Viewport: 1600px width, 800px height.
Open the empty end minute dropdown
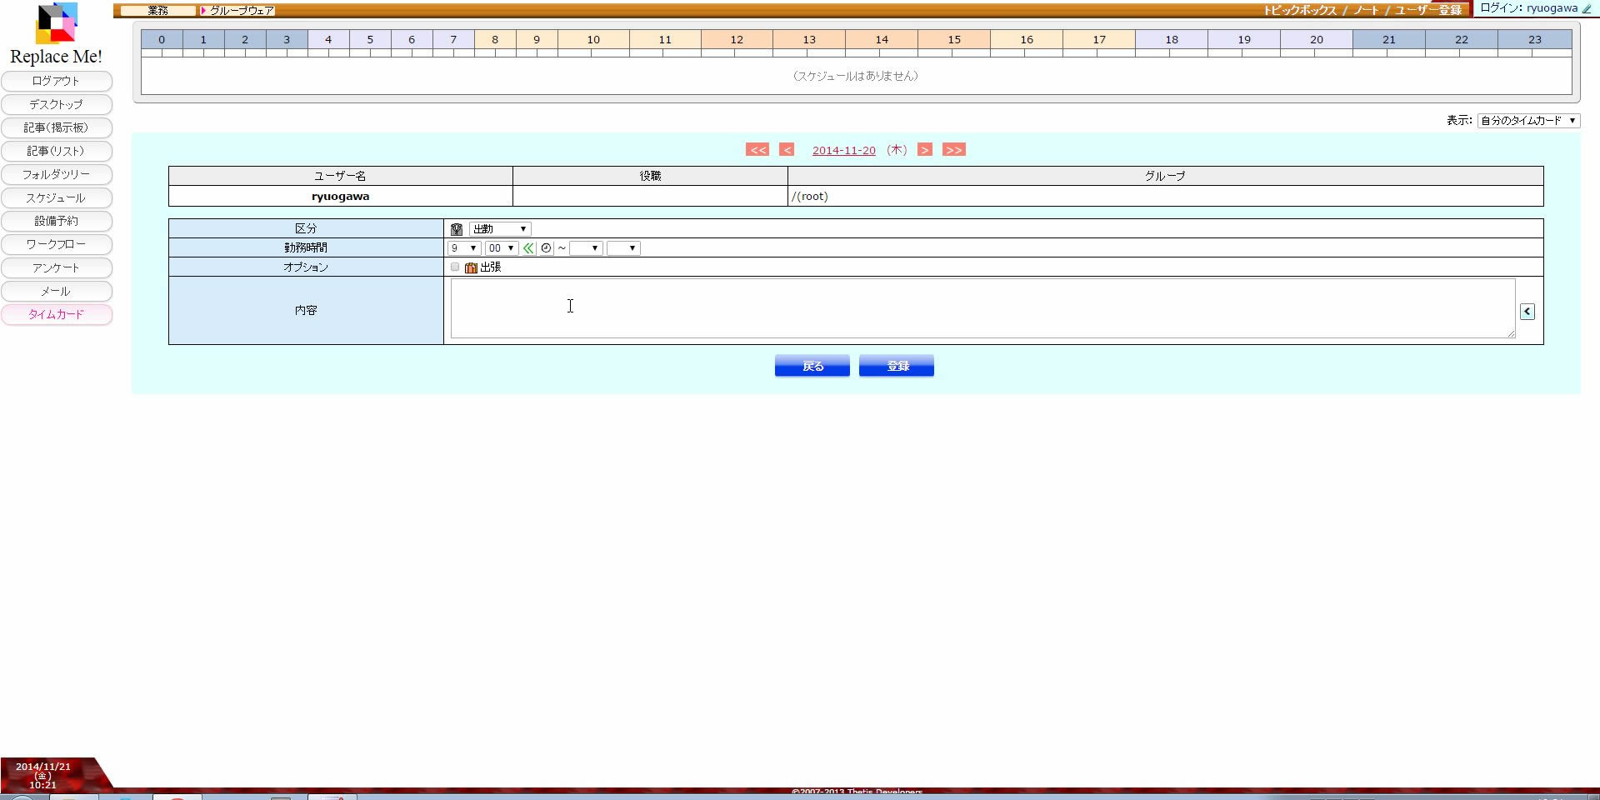click(x=623, y=248)
